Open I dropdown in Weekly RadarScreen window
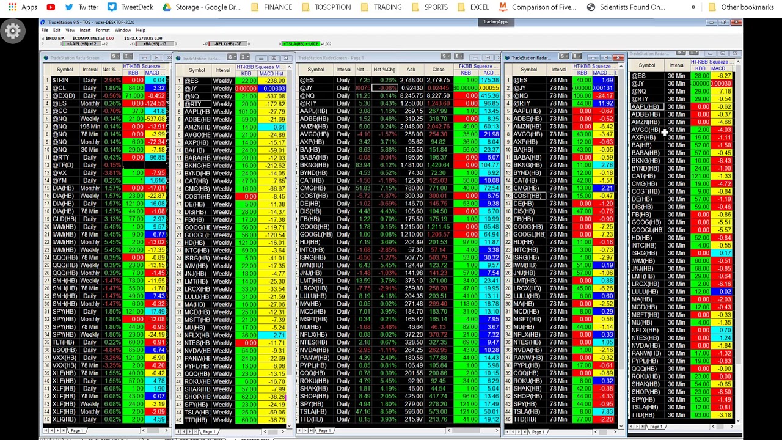782x440 pixels. click(244, 57)
